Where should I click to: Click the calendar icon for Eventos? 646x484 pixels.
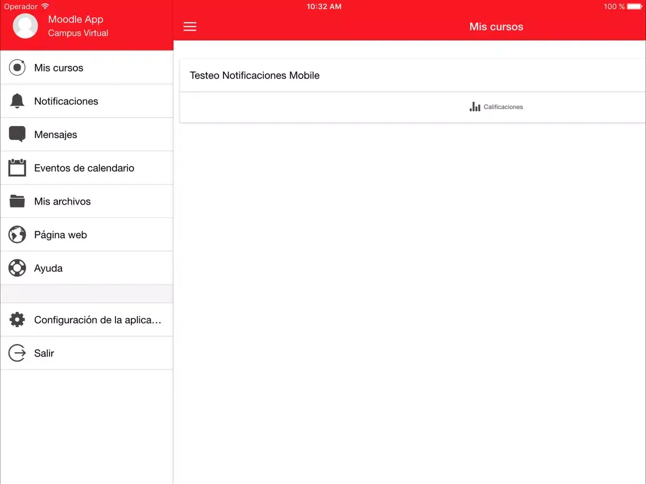point(17,168)
